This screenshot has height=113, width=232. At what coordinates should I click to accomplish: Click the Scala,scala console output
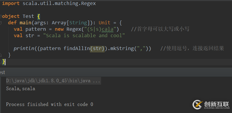click(x=21, y=89)
